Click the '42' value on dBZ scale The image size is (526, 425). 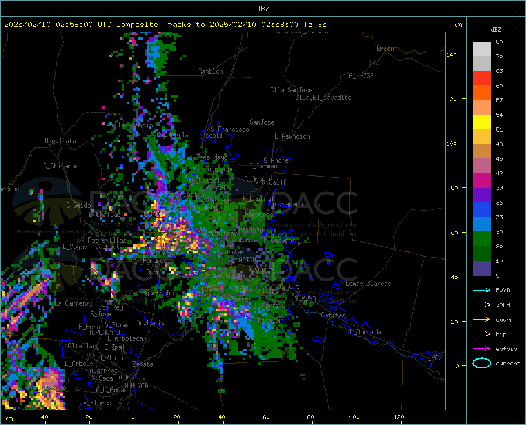[499, 174]
